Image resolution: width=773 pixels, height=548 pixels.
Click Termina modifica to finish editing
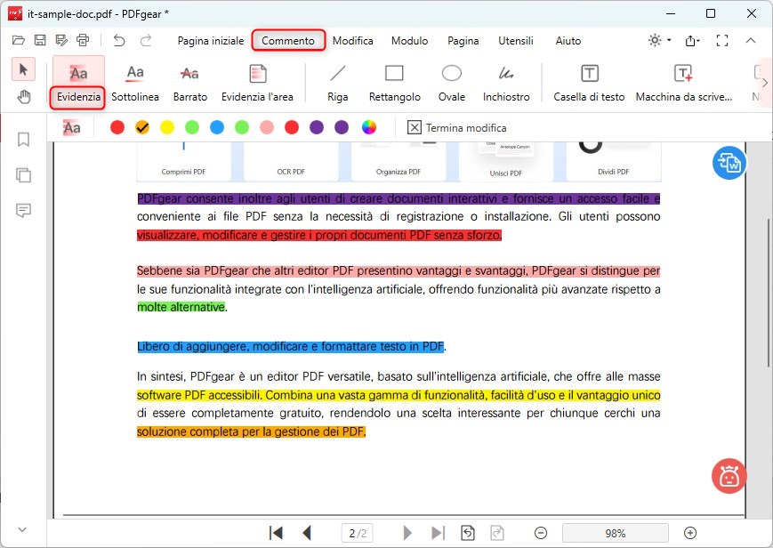456,127
